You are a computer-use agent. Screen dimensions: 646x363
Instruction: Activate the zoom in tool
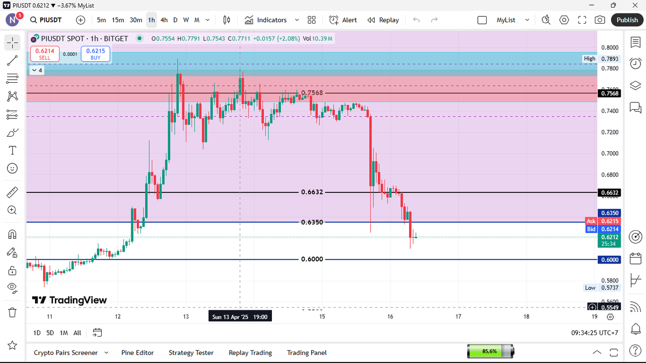[x=12, y=210]
